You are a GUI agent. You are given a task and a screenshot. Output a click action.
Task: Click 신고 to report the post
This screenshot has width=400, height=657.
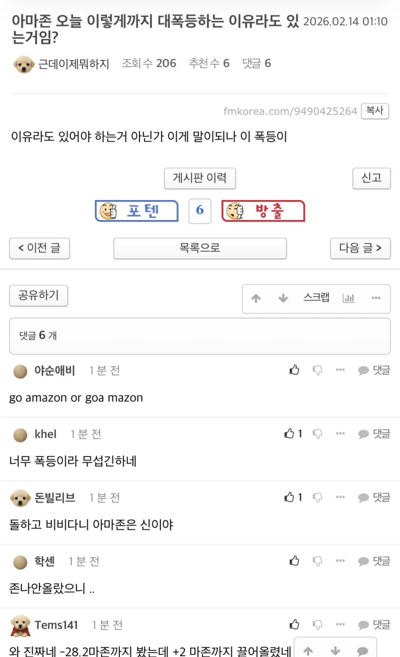click(372, 178)
